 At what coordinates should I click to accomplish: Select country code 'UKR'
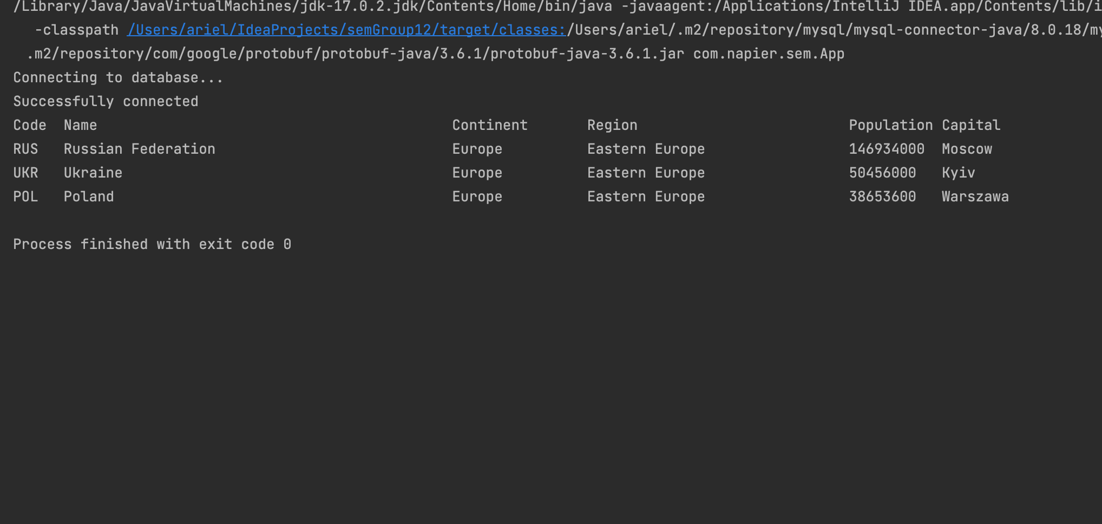[x=25, y=173]
